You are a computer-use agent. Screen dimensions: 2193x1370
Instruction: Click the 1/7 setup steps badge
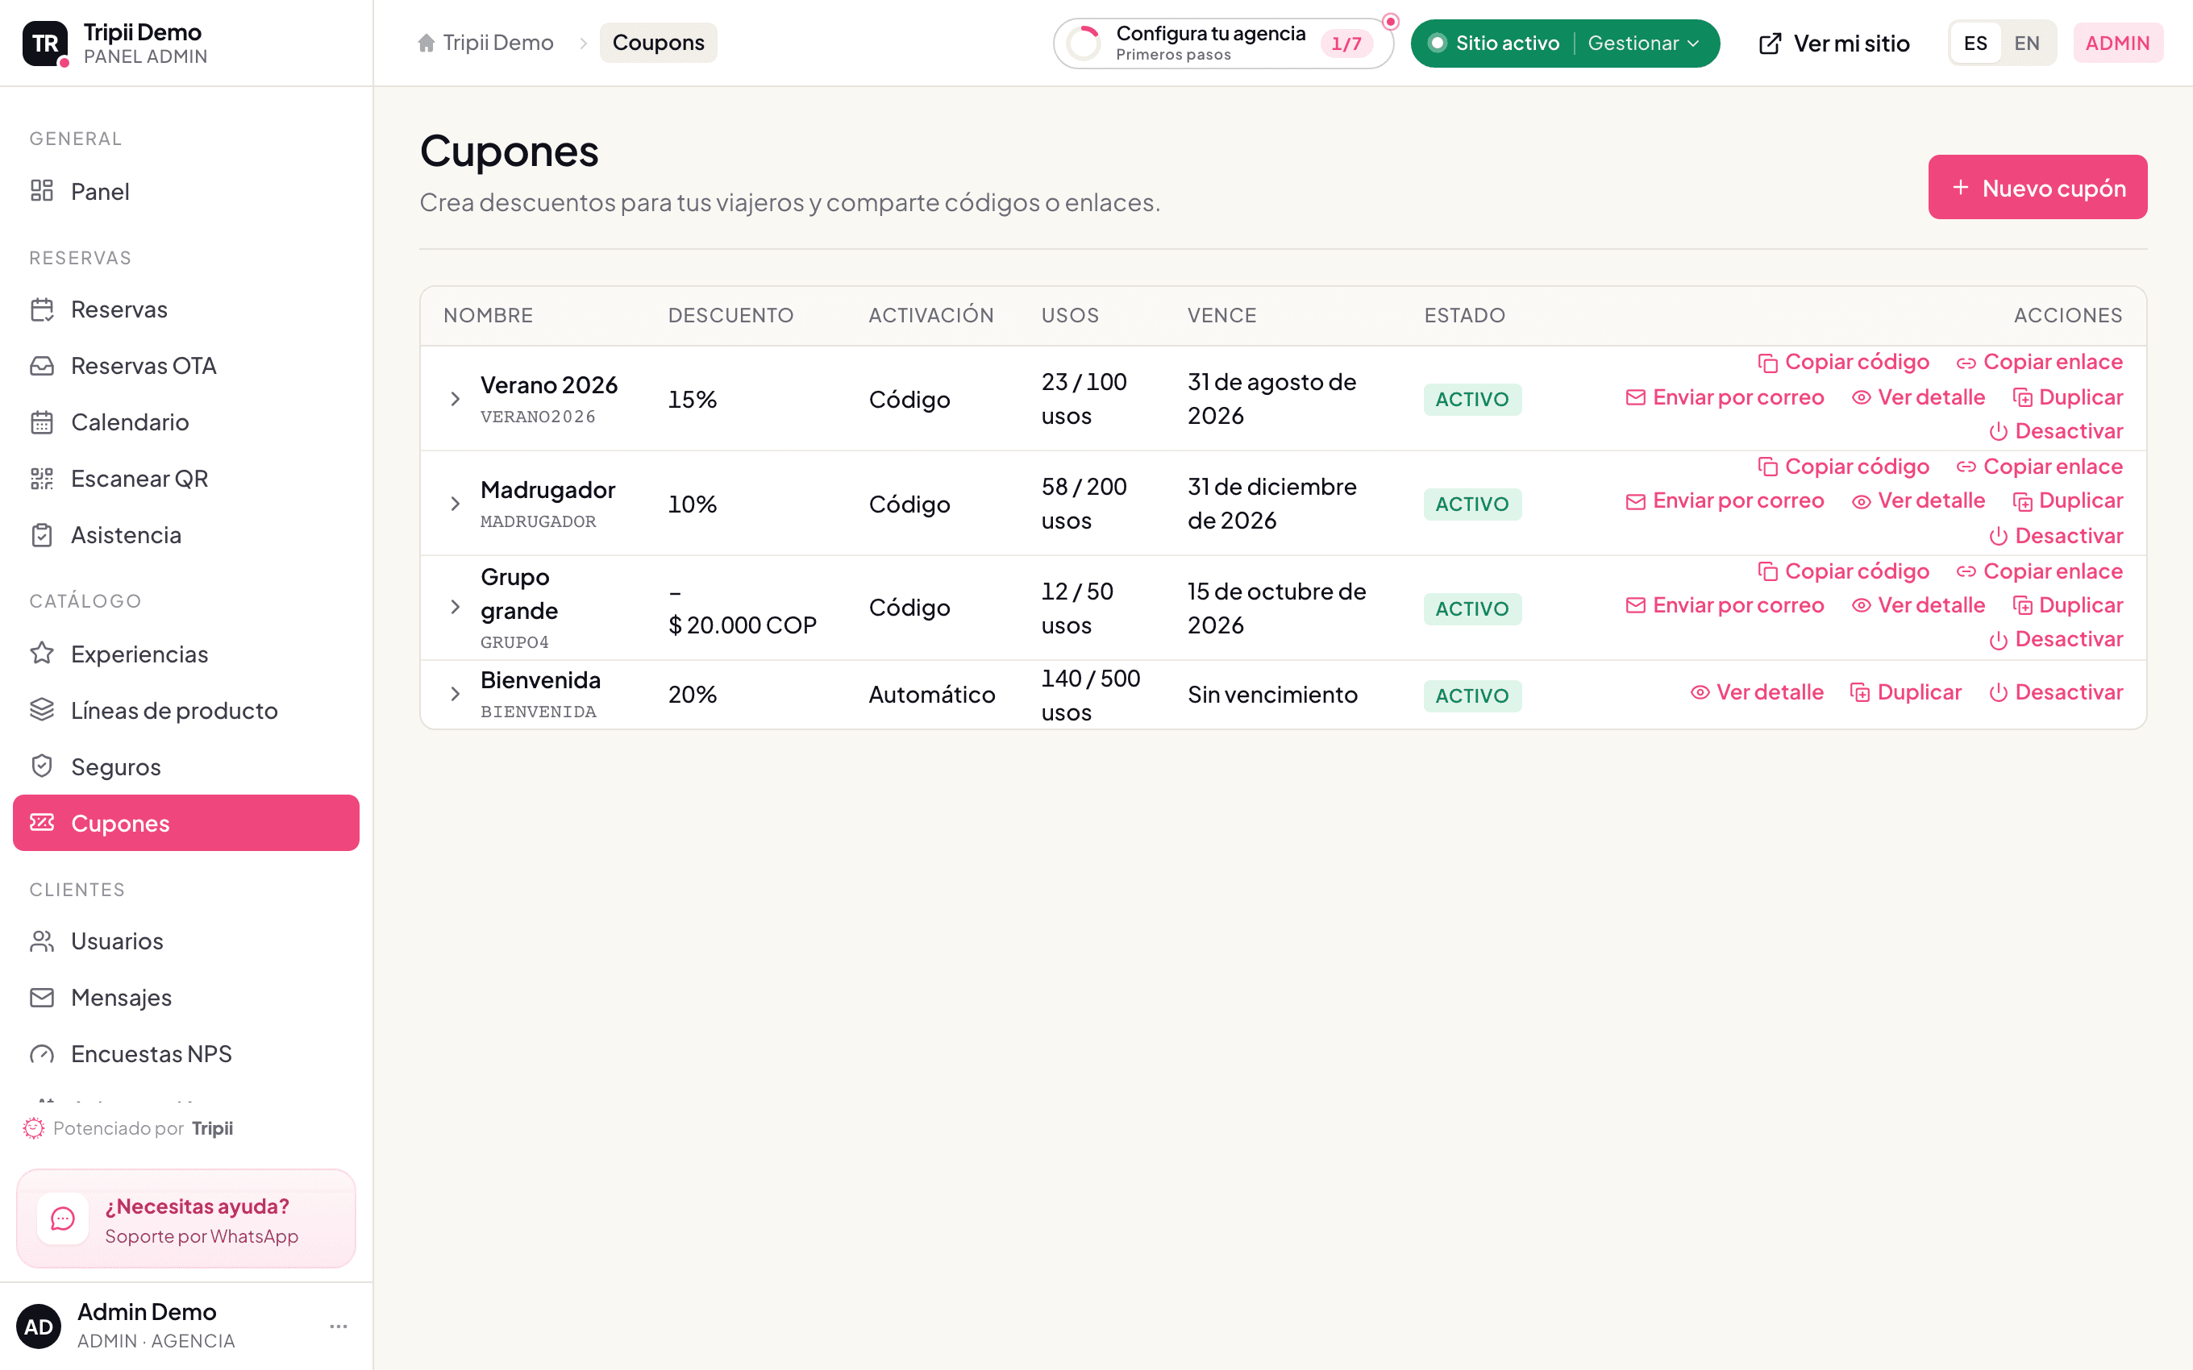pyautogui.click(x=1346, y=44)
